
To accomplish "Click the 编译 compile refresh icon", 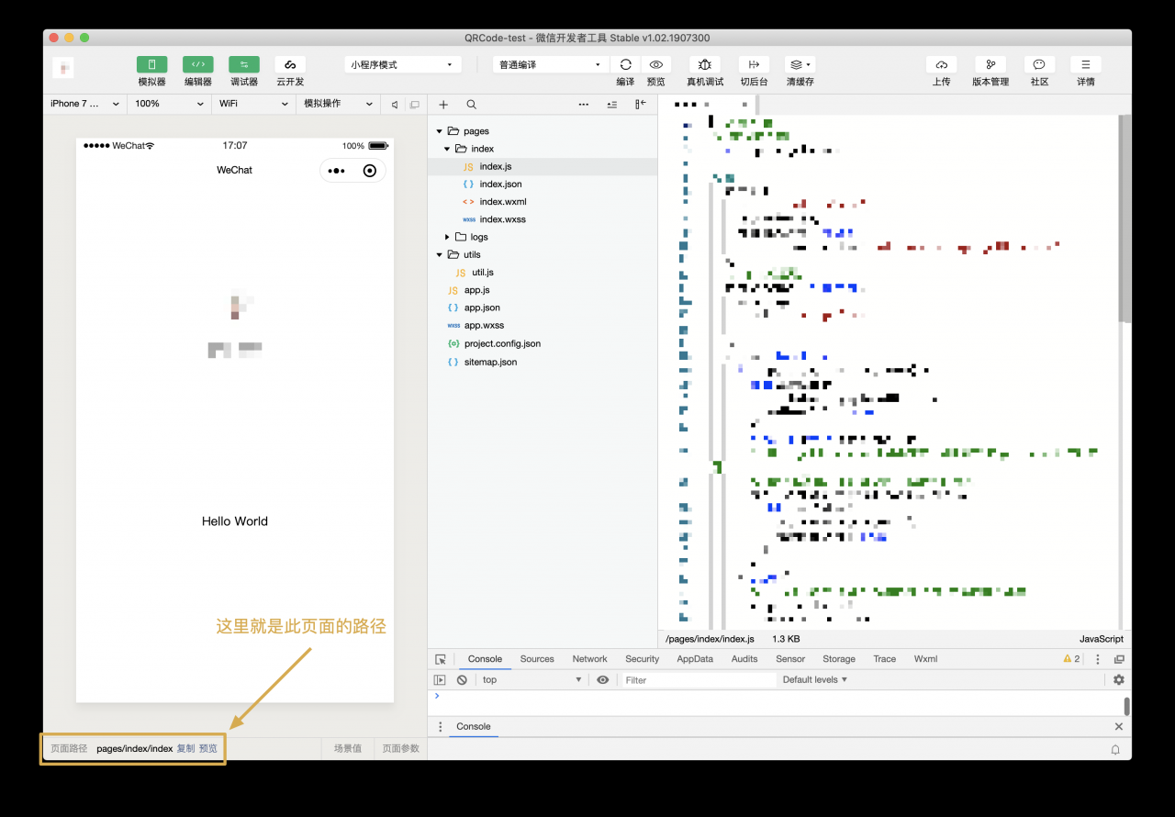I will pos(625,64).
